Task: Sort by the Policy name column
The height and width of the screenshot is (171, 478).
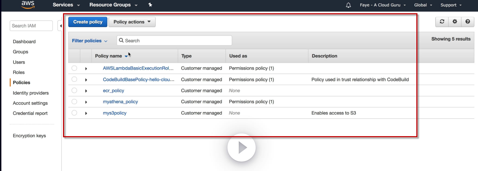Action: (x=109, y=56)
